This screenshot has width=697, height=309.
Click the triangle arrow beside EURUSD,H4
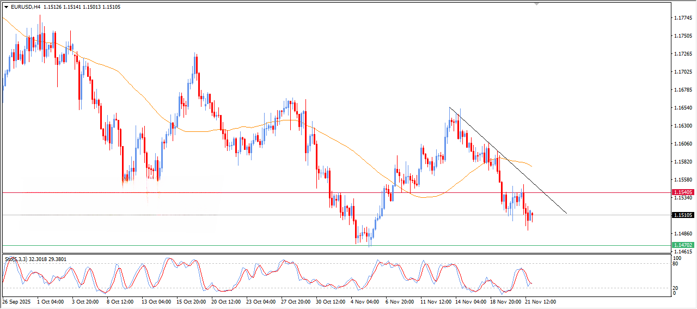pos(6,7)
